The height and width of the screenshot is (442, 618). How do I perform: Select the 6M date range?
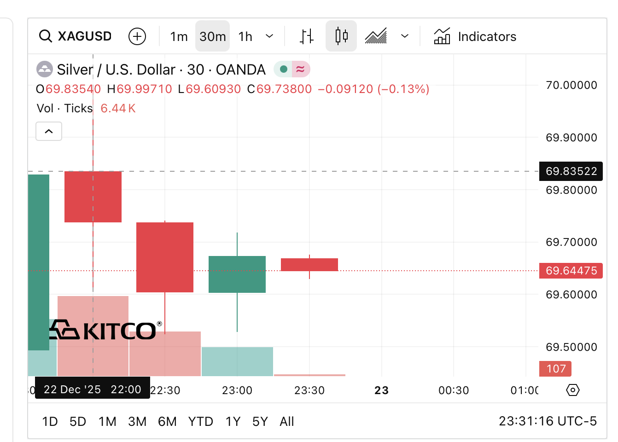tap(167, 421)
